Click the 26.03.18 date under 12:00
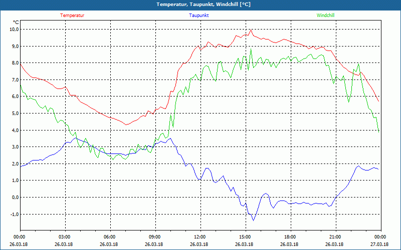 200,244
